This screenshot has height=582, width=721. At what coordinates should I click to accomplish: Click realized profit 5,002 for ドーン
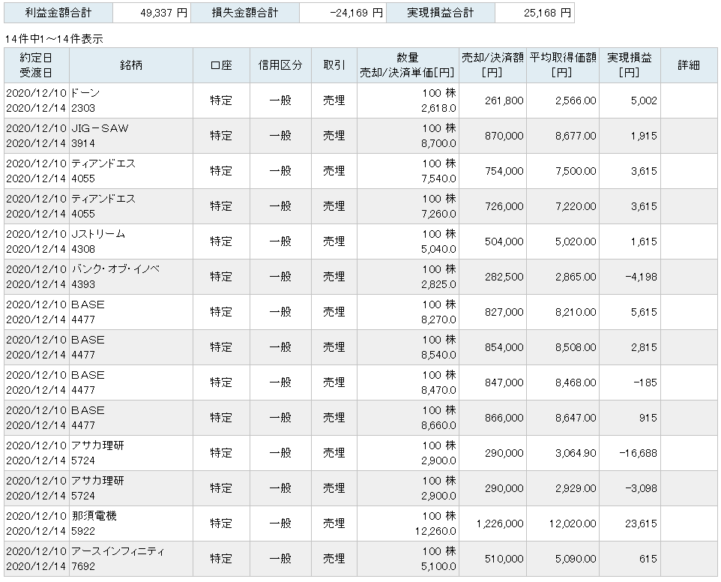tap(630, 100)
